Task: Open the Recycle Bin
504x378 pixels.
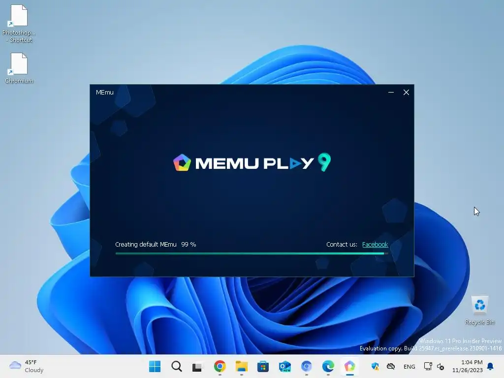Action: pyautogui.click(x=479, y=311)
